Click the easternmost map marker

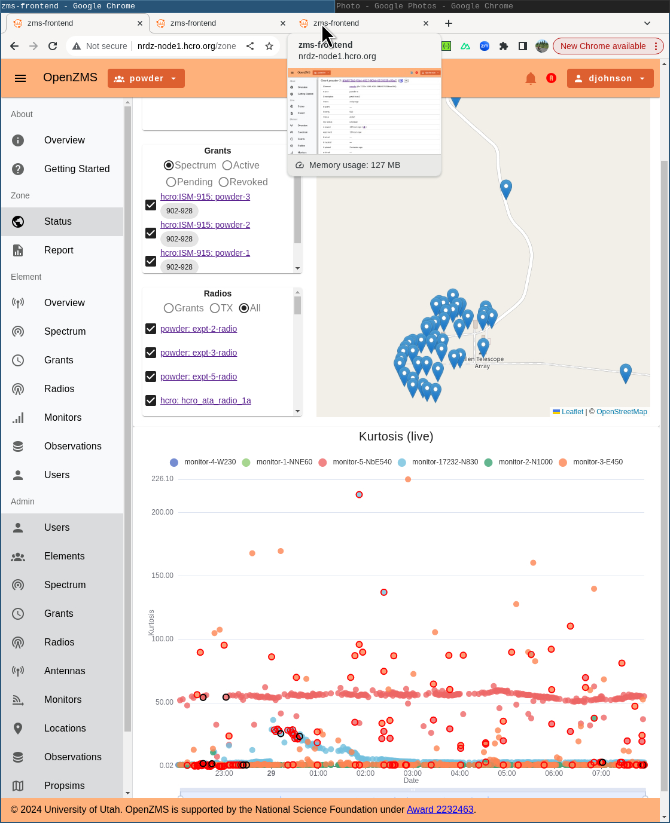click(x=626, y=373)
